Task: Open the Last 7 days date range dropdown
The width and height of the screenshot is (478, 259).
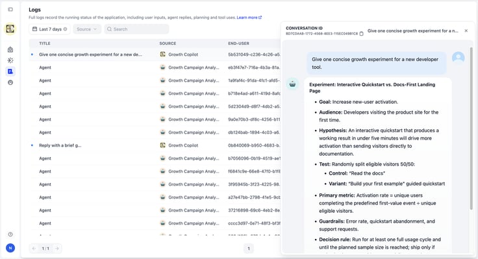Action: click(x=50, y=29)
